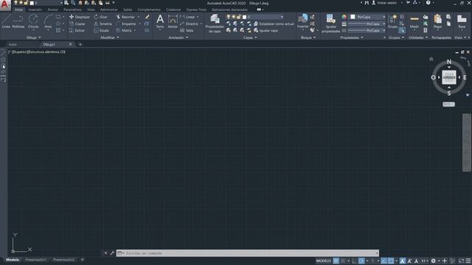Screen dimensions: 472x265
Task: Select the Arco tool
Action: point(48,21)
